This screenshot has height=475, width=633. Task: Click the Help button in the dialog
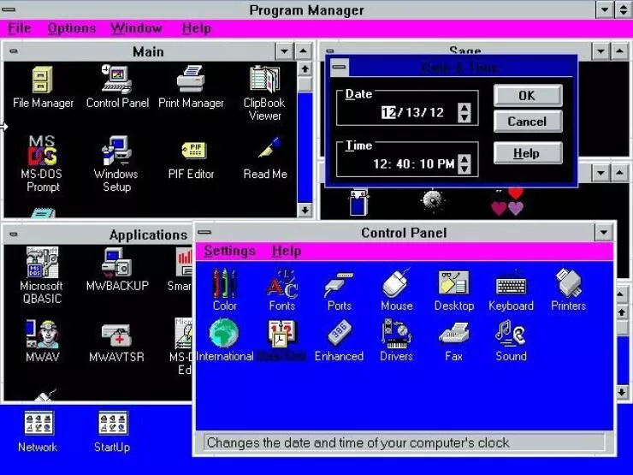click(527, 153)
